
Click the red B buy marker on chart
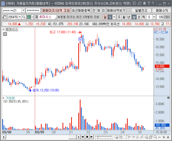click(x=71, y=63)
